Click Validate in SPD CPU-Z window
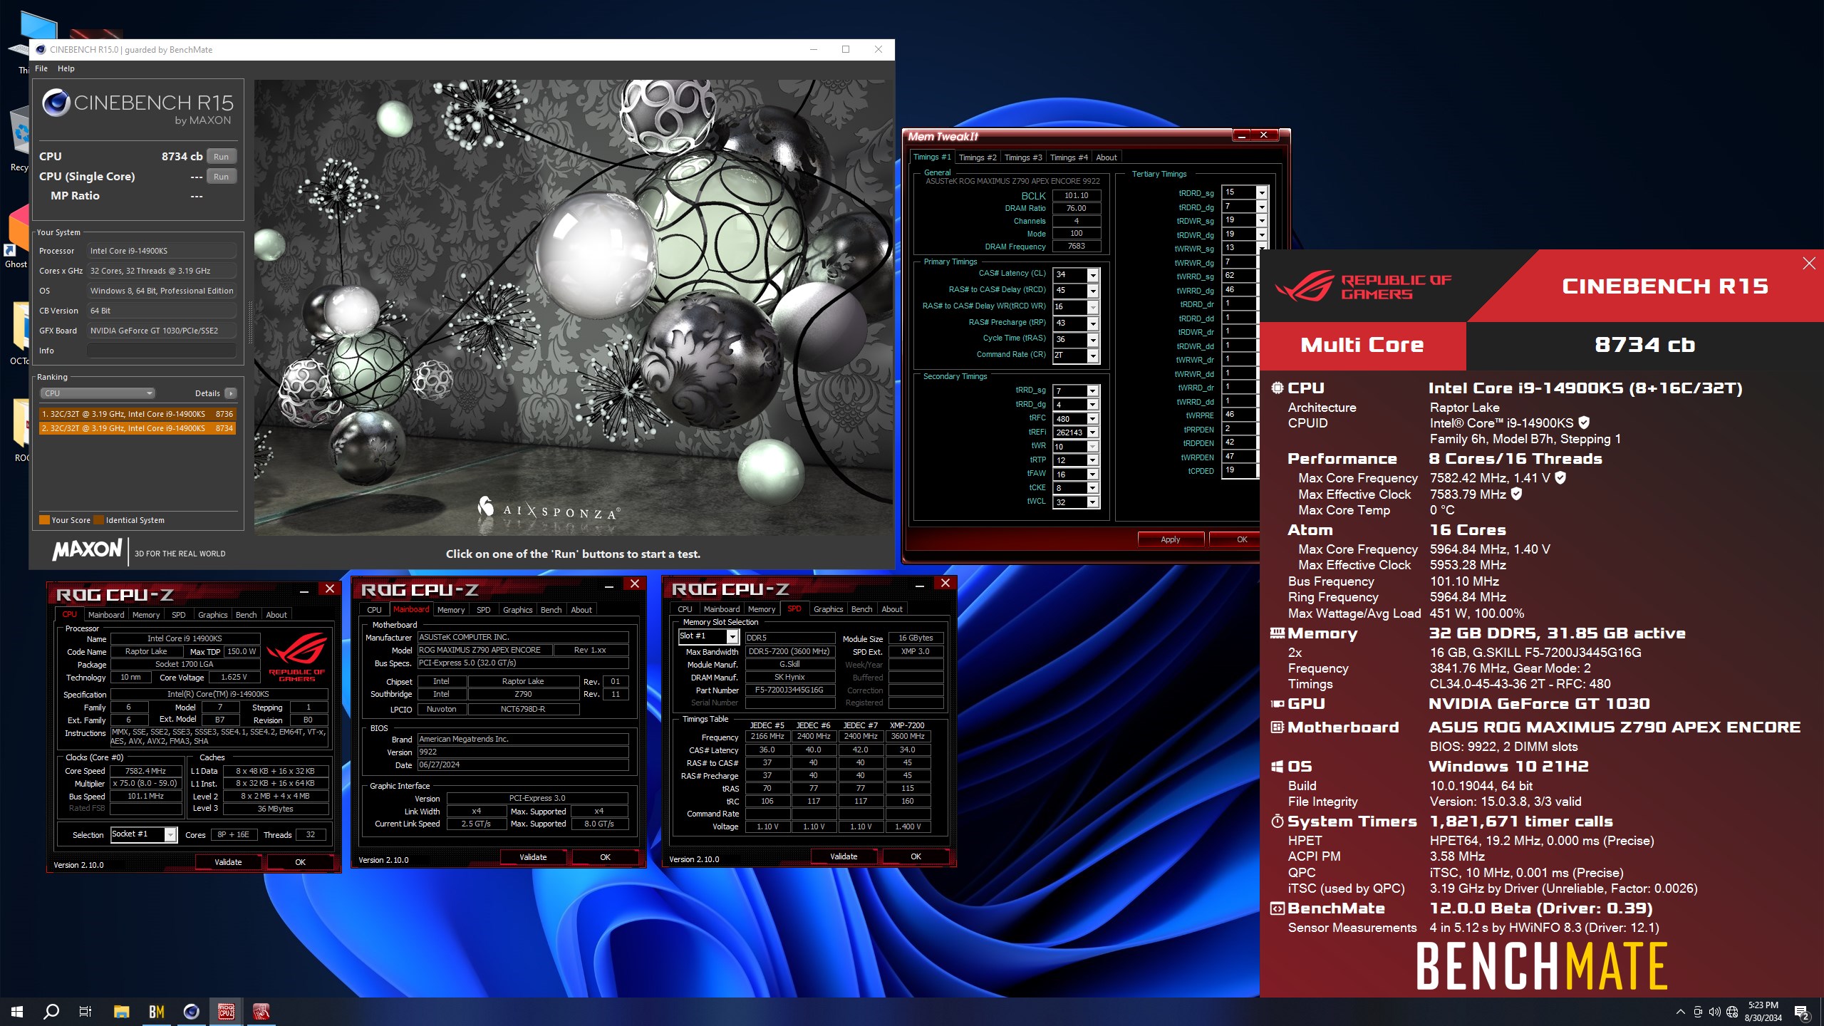Screen dimensions: 1824x1026 pyautogui.click(x=844, y=856)
